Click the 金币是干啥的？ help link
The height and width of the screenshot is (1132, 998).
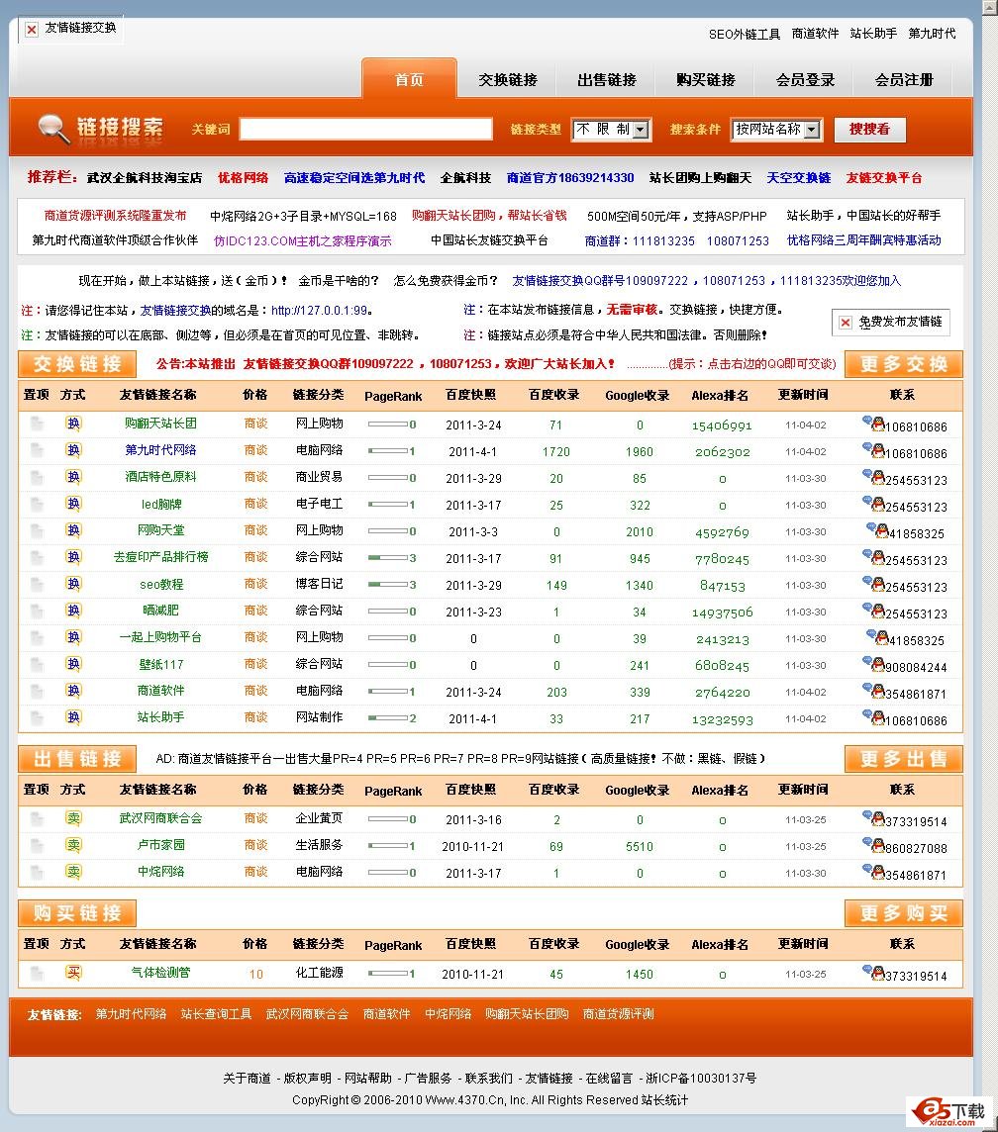tap(339, 280)
